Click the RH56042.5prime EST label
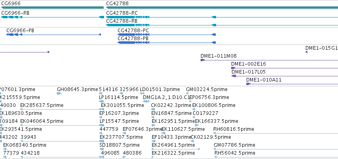 (235, 153)
